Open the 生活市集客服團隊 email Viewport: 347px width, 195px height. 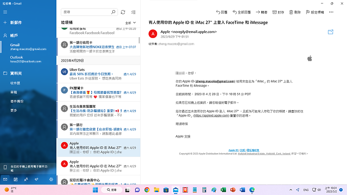(98, 111)
